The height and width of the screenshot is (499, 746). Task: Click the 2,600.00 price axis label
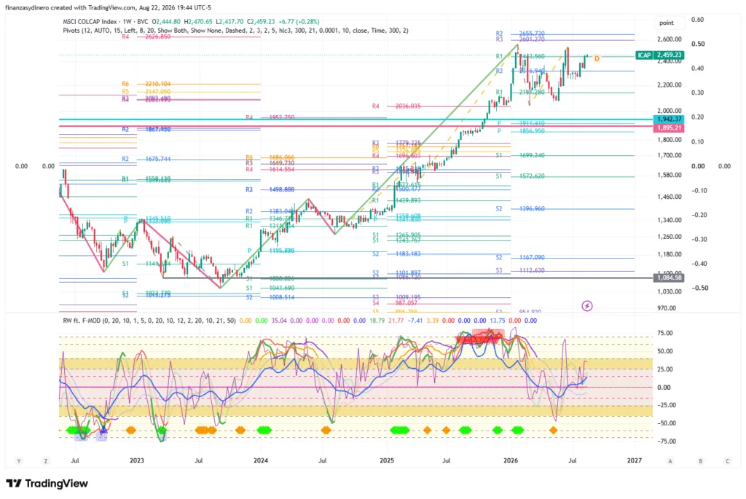[x=669, y=39]
